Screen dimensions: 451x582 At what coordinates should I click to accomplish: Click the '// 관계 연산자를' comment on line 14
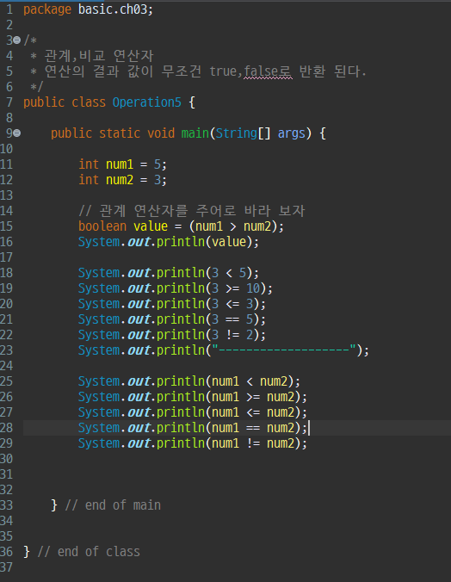click(x=192, y=211)
